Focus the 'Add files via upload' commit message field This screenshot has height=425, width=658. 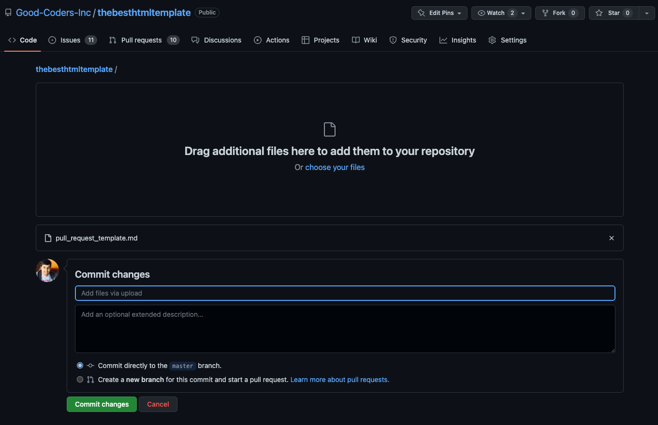click(x=345, y=293)
